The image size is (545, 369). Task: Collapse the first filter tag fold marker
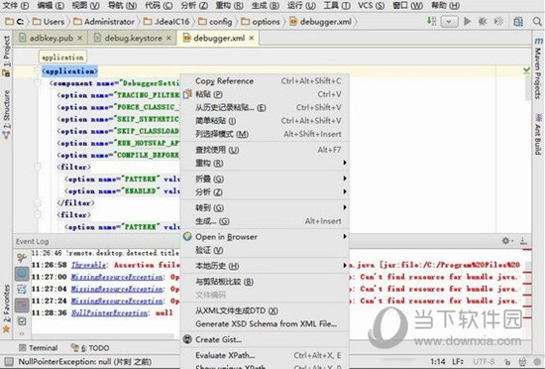click(x=38, y=167)
